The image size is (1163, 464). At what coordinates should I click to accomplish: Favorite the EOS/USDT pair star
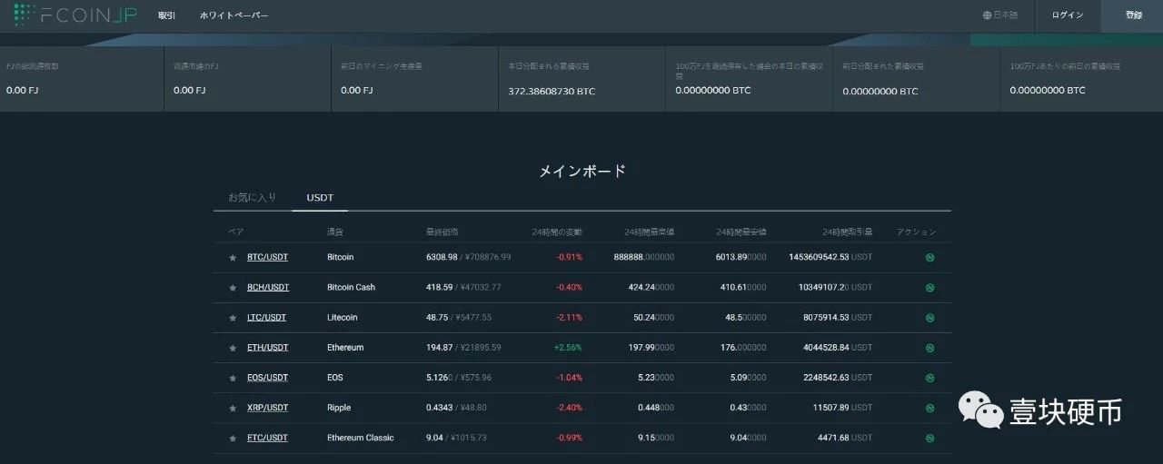pyautogui.click(x=233, y=378)
